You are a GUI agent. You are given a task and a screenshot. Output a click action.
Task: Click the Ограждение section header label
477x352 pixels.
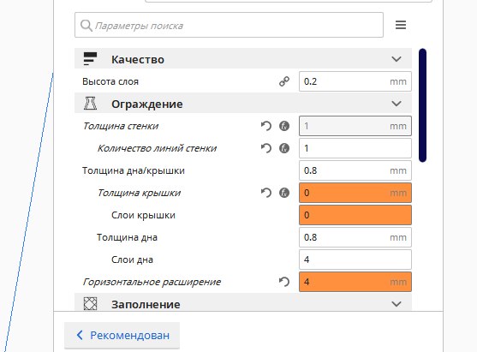[147, 104]
